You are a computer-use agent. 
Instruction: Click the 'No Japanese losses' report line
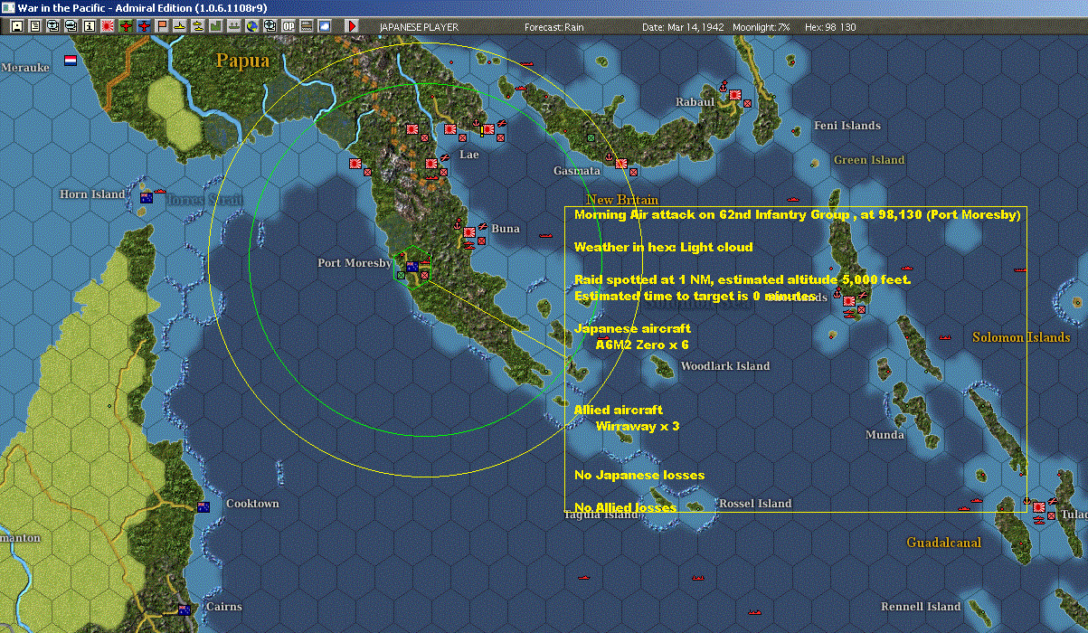coord(639,475)
